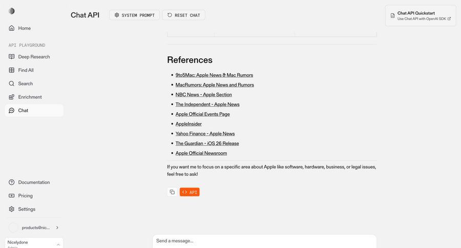Click the Documentation question-mark icon
The width and height of the screenshot is (461, 248).
(12, 182)
